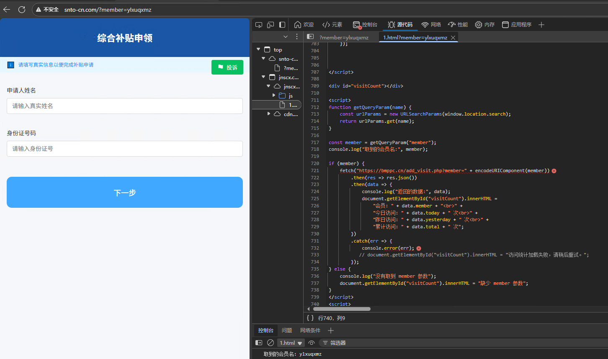Click the browser address bar URL

click(108, 9)
